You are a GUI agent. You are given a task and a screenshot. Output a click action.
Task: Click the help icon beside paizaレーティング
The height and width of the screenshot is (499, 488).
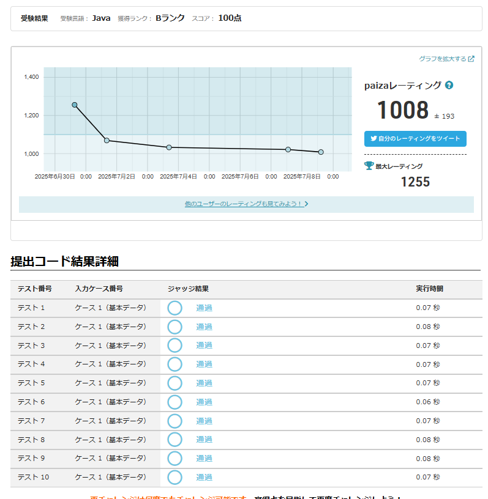point(449,86)
